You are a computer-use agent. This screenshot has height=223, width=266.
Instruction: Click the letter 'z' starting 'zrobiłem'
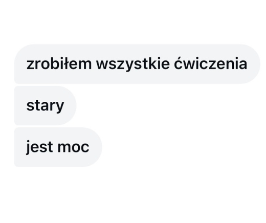tap(30, 65)
